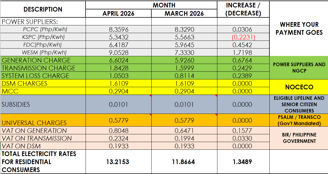The image size is (328, 174).
Task: Click the comment indicator on SUBSIDIES April cell
Action: click(x=150, y=96)
